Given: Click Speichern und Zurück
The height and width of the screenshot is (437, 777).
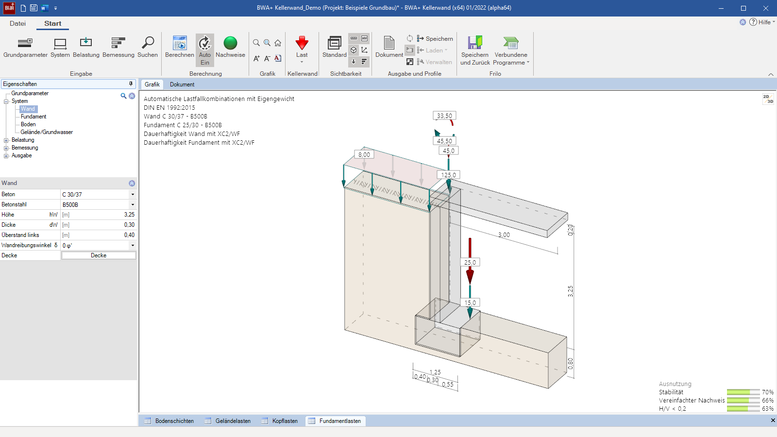Looking at the screenshot, I should [475, 50].
